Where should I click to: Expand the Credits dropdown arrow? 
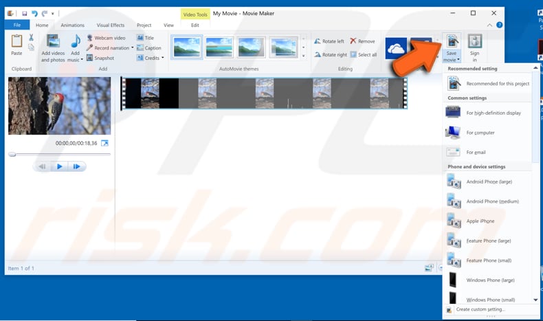coord(162,58)
